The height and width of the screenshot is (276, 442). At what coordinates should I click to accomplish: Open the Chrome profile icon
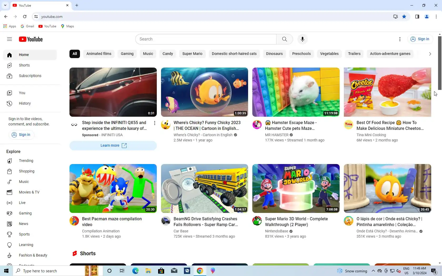pyautogui.click(x=427, y=17)
